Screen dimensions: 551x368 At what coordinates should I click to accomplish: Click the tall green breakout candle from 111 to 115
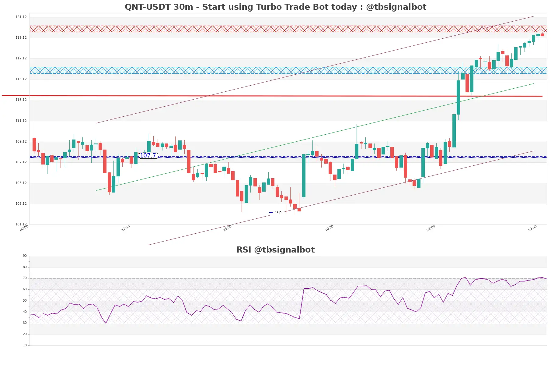click(458, 97)
